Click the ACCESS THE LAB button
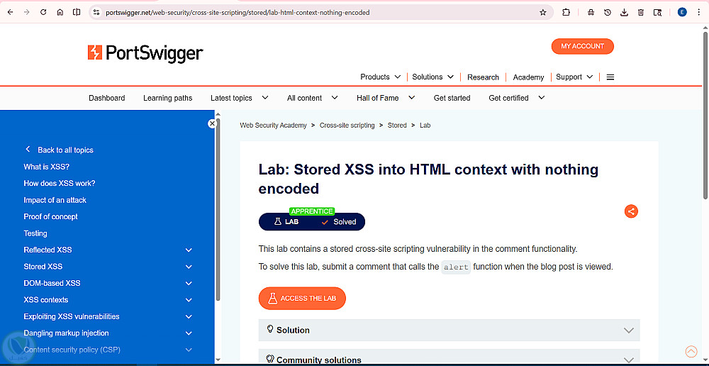This screenshot has height=366, width=709. (x=302, y=298)
